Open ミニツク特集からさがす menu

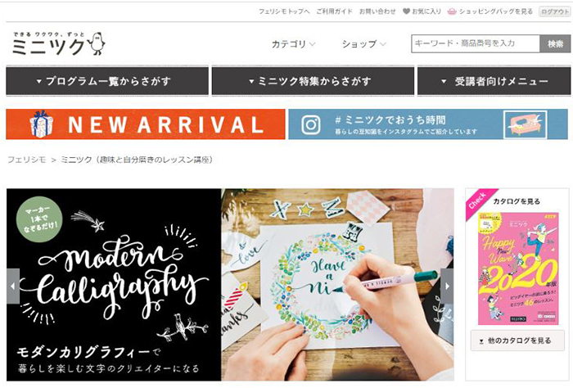point(313,81)
